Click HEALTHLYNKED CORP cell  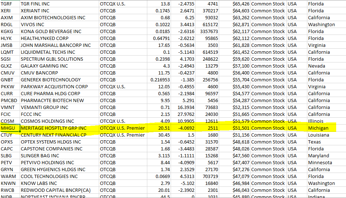point(59,38)
